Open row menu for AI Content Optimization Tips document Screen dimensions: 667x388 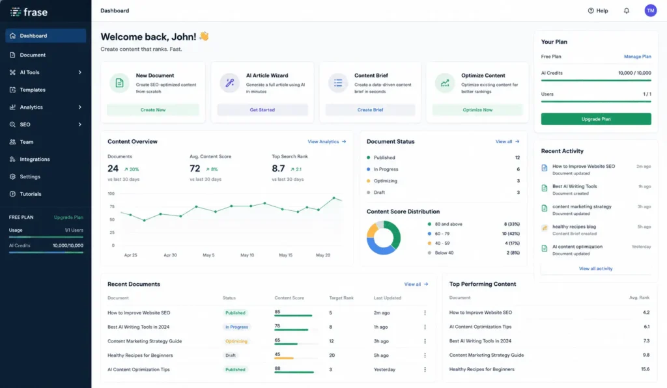pyautogui.click(x=425, y=370)
